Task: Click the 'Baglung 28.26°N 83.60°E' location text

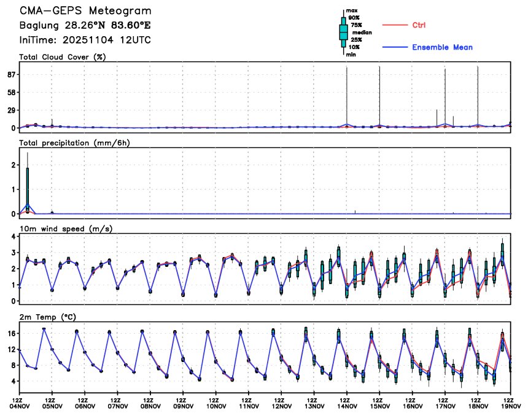Action: coord(85,25)
